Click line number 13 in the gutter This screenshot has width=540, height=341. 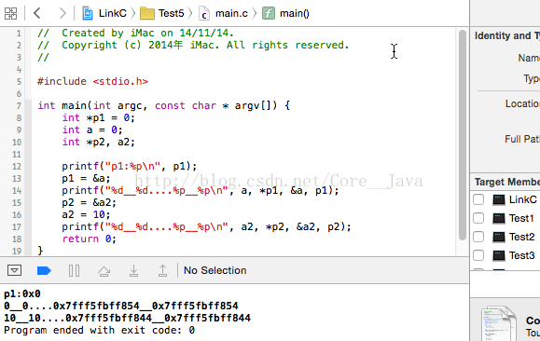(17, 179)
